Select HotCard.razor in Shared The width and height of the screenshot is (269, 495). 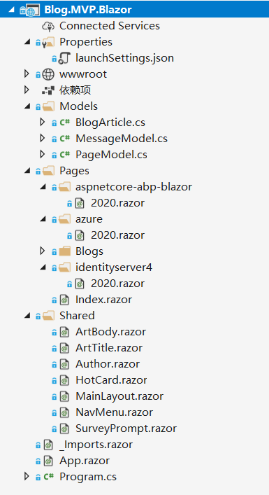(111, 380)
